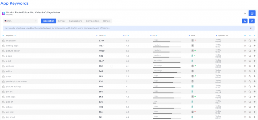Click the App Keywords heading
Image resolution: width=258 pixels, height=120 pixels.
point(15,3)
